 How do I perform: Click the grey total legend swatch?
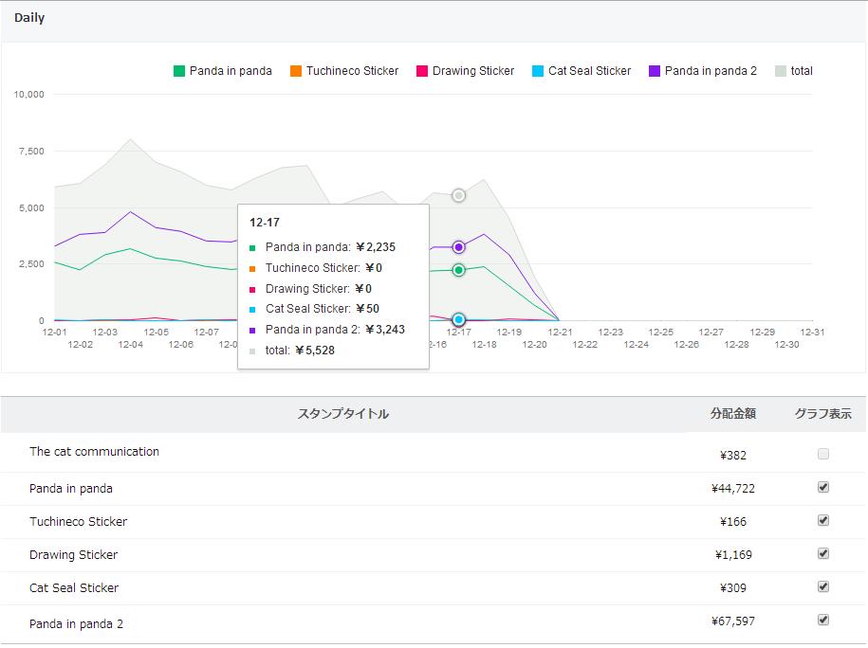point(781,71)
